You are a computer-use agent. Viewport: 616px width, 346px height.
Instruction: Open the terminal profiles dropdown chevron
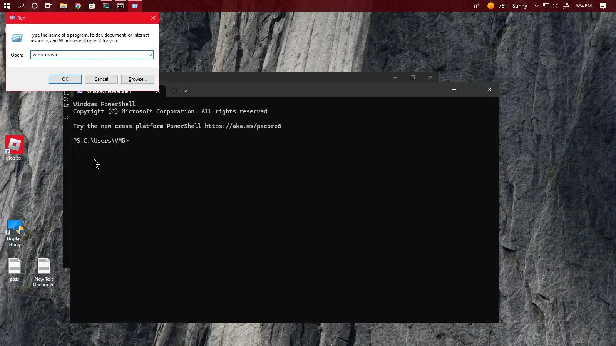click(185, 91)
